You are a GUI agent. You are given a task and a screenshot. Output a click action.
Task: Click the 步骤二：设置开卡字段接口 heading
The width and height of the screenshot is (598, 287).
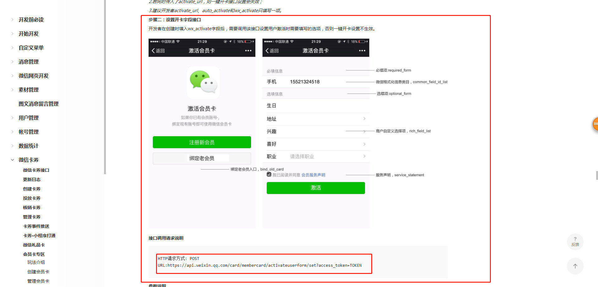(175, 20)
